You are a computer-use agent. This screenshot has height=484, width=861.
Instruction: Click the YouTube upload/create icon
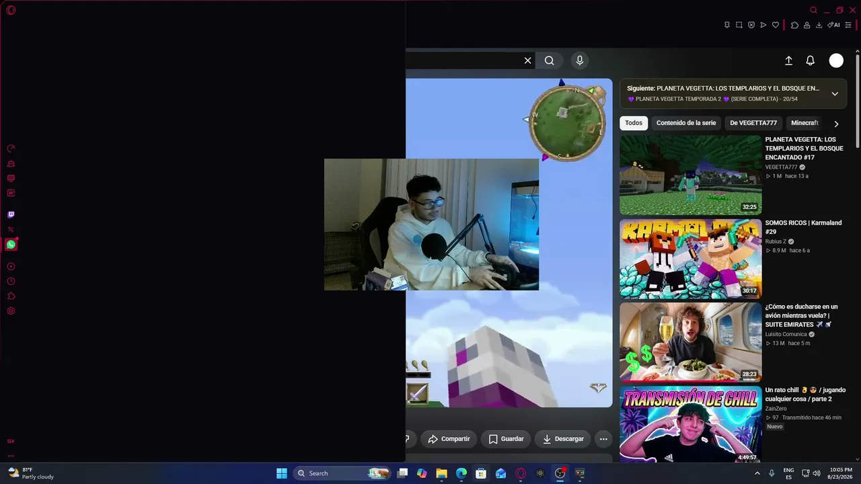click(x=789, y=61)
